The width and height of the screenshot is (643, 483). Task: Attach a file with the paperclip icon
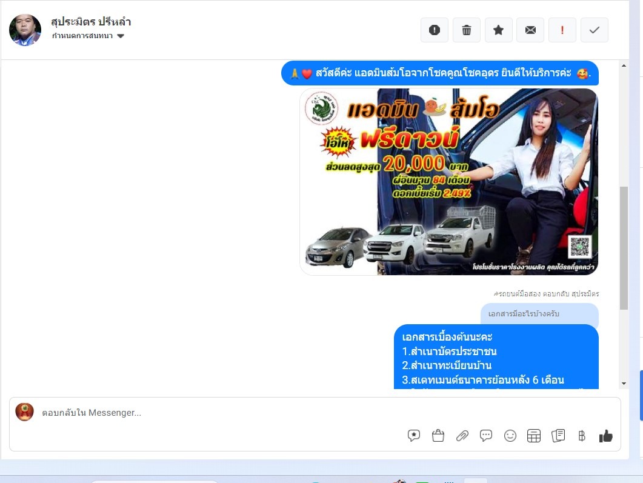pos(462,436)
